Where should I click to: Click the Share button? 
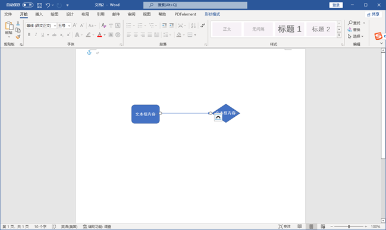[373, 14]
